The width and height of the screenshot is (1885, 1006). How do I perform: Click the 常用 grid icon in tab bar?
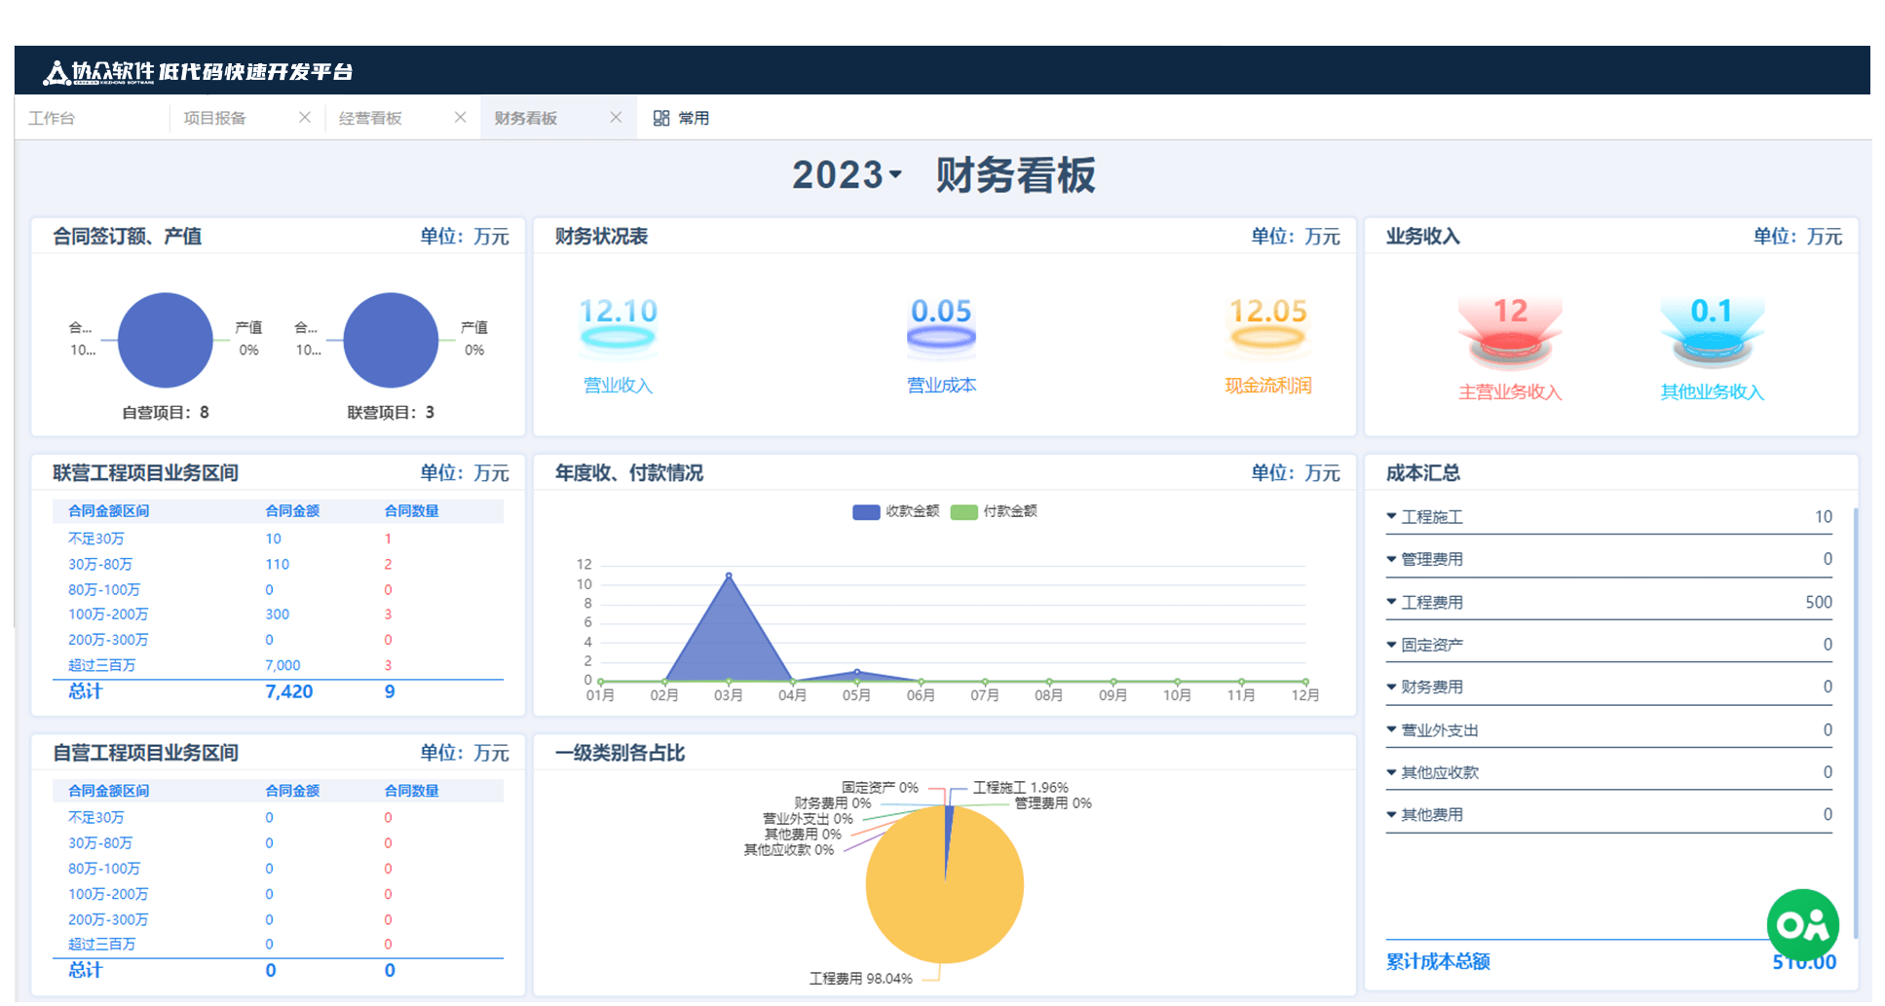661,118
